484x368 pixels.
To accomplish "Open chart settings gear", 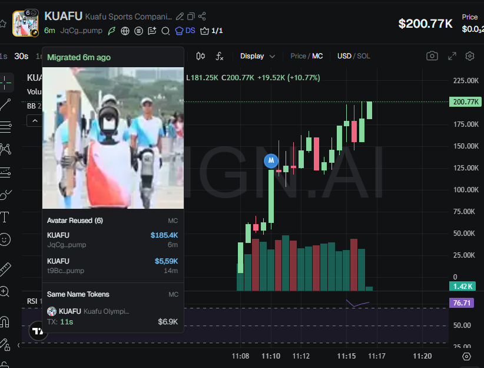I will [x=470, y=56].
